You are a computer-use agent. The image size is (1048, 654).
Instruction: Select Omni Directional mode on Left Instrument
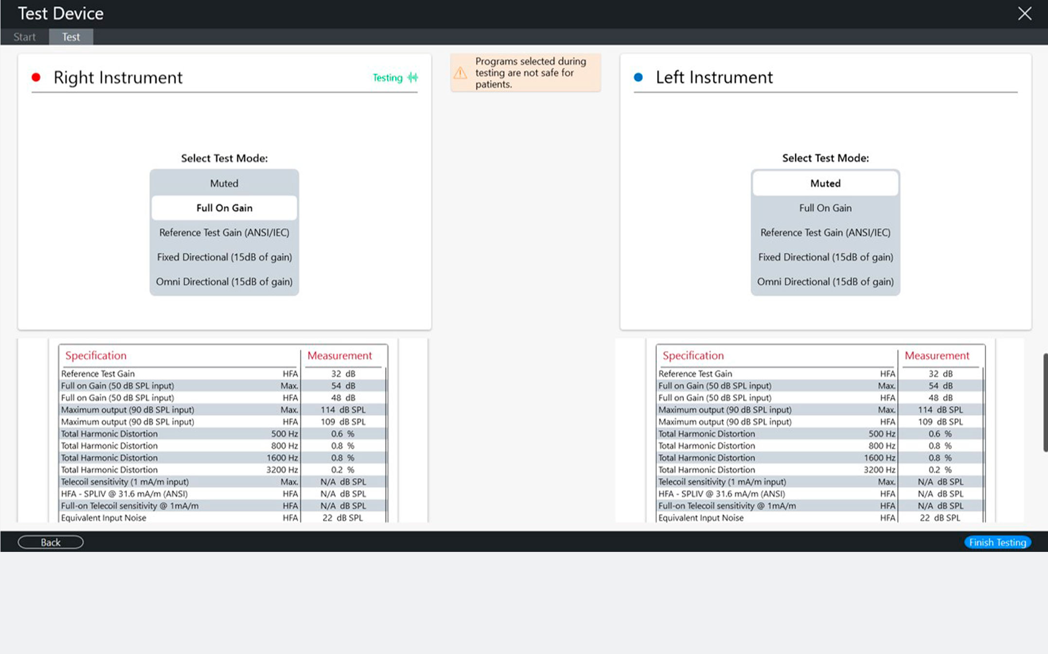825,282
